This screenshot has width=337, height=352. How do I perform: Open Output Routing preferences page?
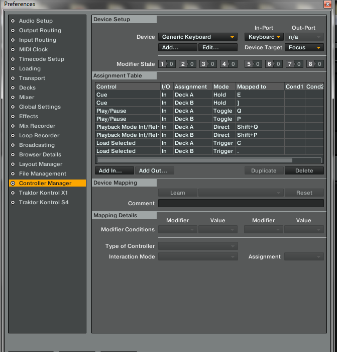click(x=40, y=30)
